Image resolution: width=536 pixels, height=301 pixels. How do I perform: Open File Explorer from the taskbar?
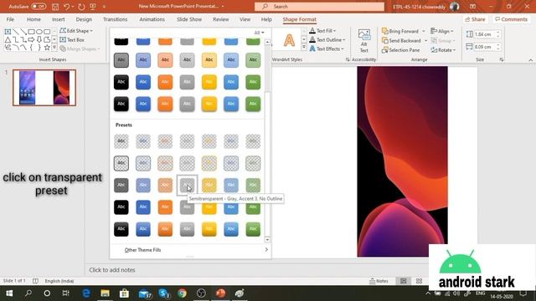click(105, 293)
